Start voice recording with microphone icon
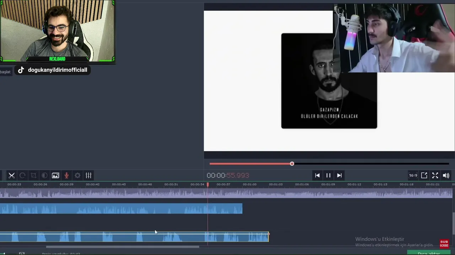Viewport: 455px width, 255px height. click(x=66, y=175)
